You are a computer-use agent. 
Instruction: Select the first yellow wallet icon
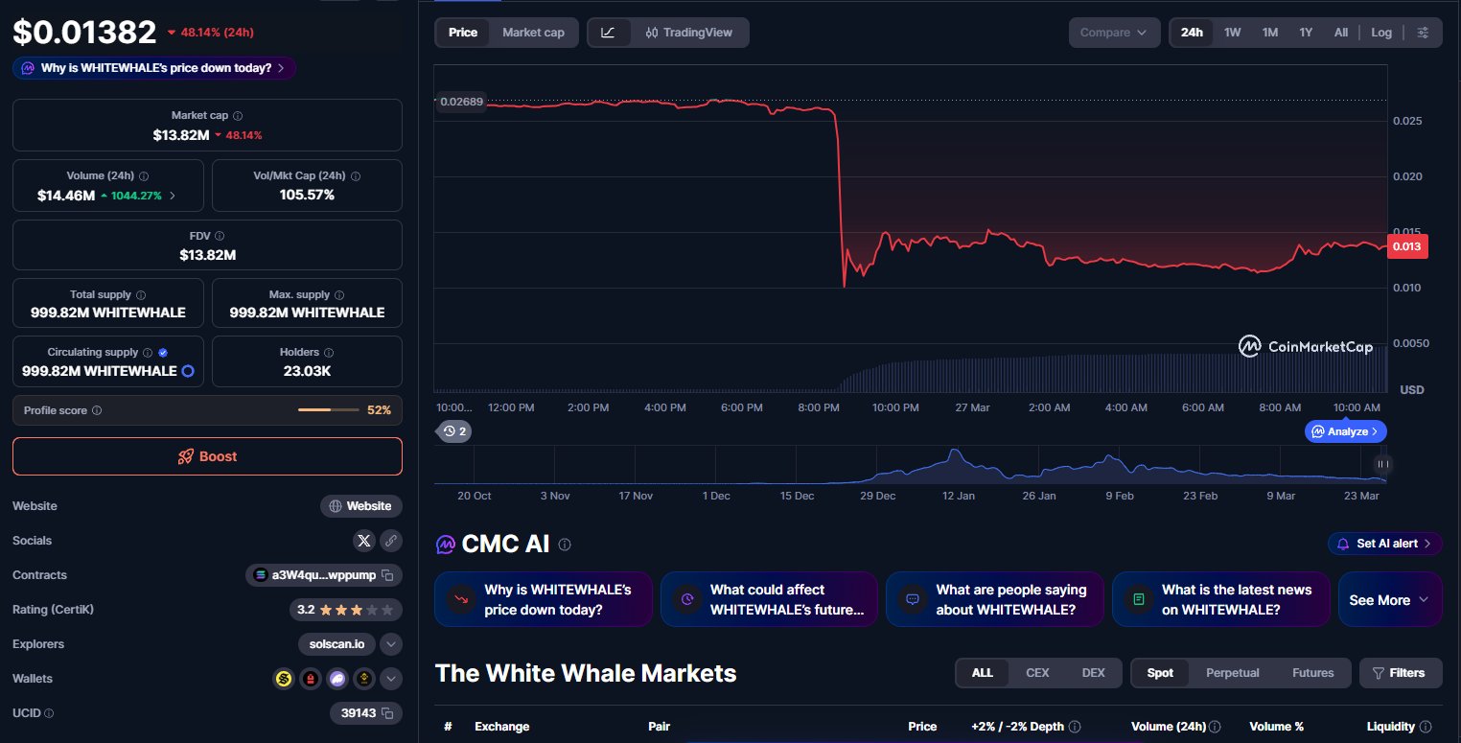pyautogui.click(x=284, y=679)
